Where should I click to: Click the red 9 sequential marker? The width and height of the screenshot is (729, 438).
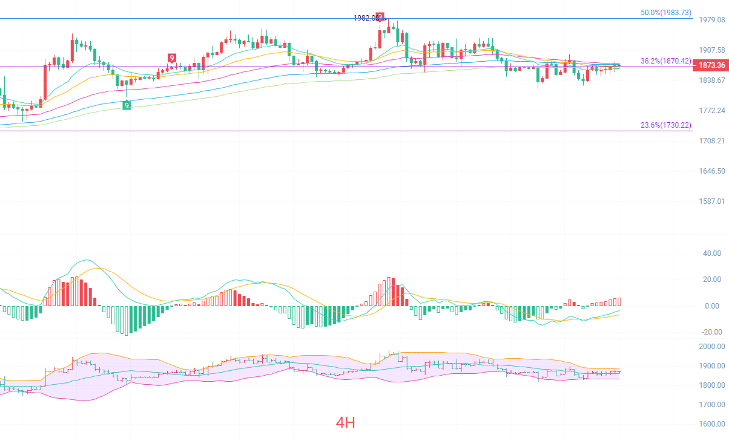point(172,58)
